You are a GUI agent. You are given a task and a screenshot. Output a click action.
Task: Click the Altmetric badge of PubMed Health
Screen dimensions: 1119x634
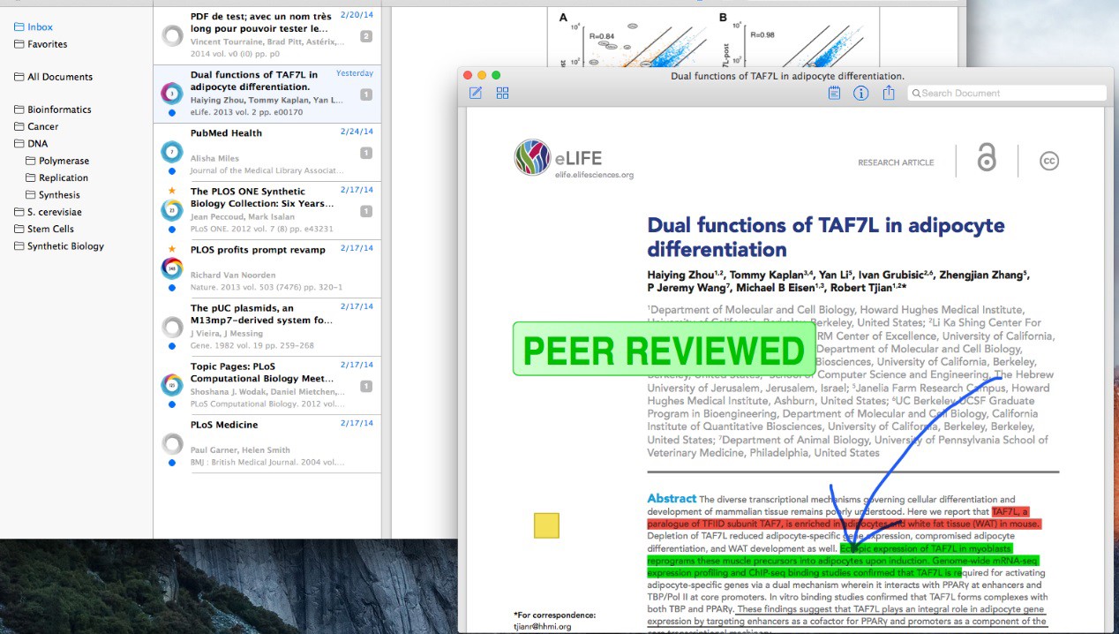(x=172, y=152)
